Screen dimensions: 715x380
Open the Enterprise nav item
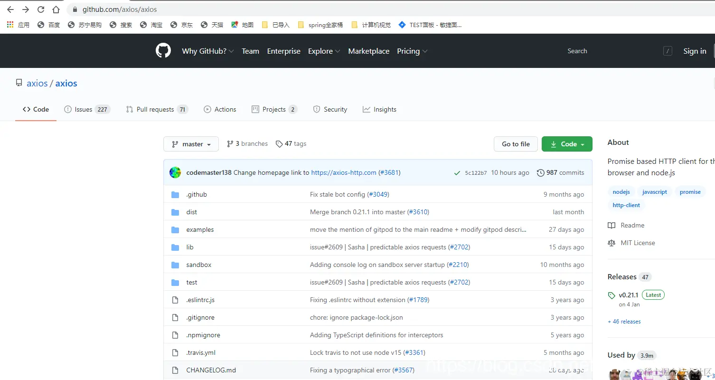283,51
